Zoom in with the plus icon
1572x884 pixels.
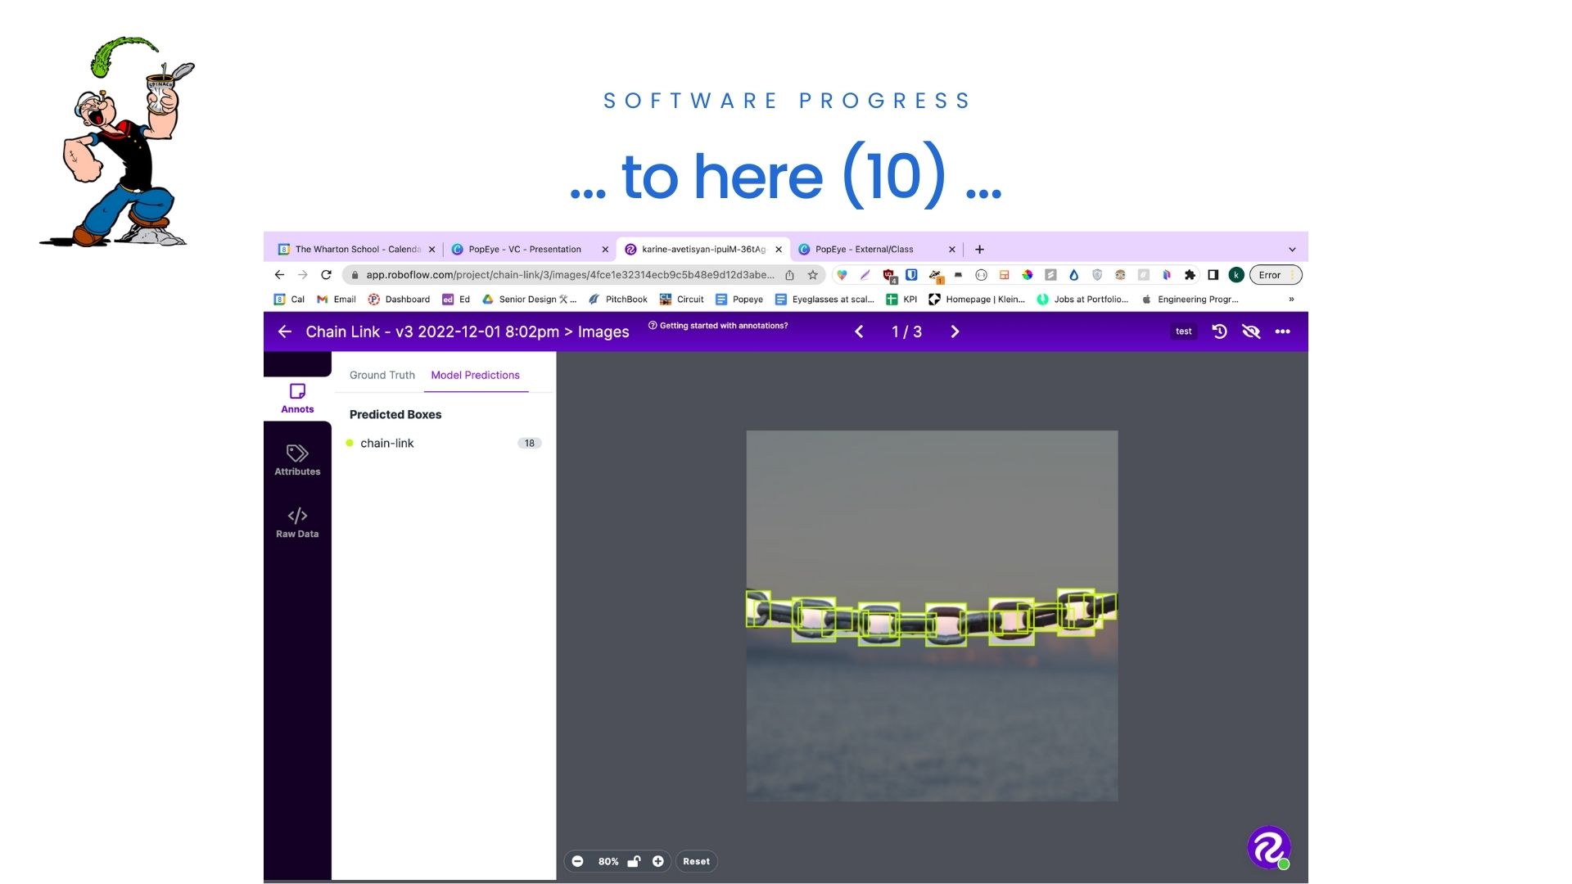click(657, 861)
